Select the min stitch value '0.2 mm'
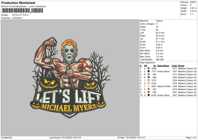 (159, 54)
